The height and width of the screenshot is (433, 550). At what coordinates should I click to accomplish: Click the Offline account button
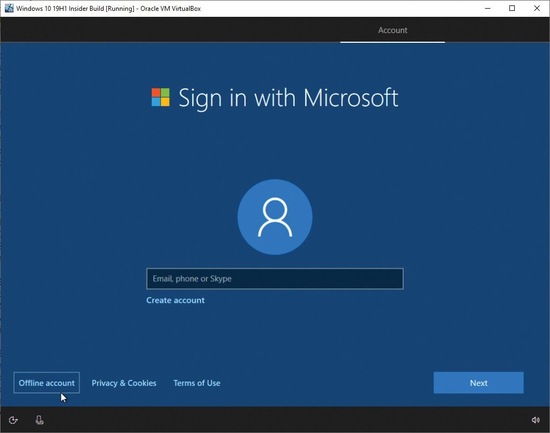point(47,383)
